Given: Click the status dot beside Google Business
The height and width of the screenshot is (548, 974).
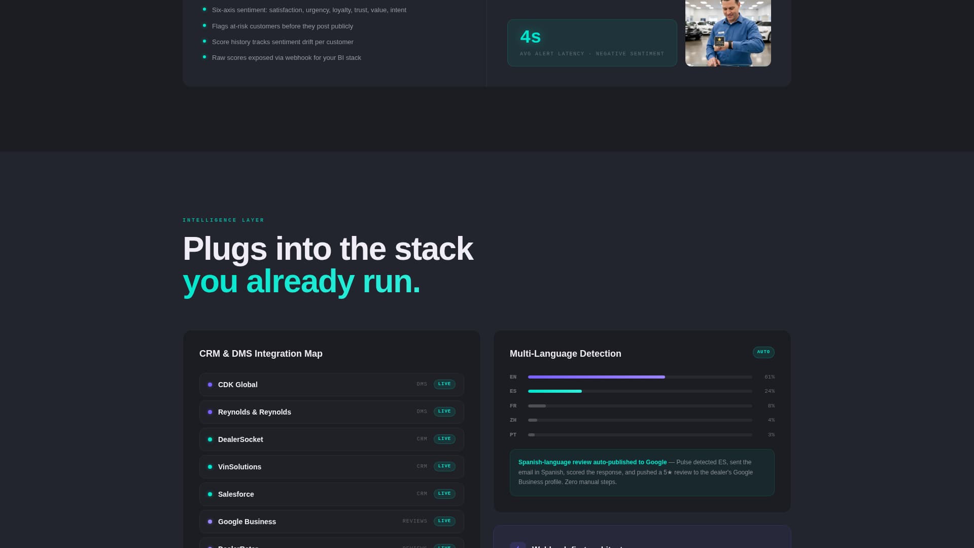Looking at the screenshot, I should 210,522.
